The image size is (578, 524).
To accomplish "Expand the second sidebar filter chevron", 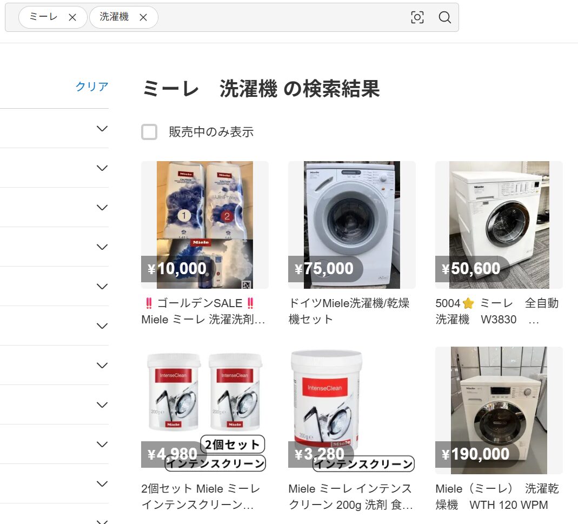I will (x=102, y=168).
